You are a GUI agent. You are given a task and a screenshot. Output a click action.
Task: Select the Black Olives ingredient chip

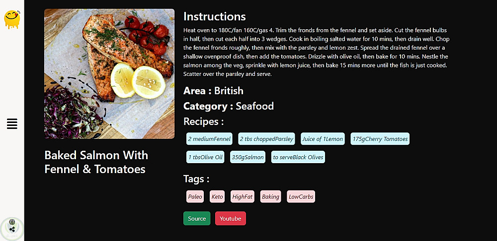tap(298, 157)
